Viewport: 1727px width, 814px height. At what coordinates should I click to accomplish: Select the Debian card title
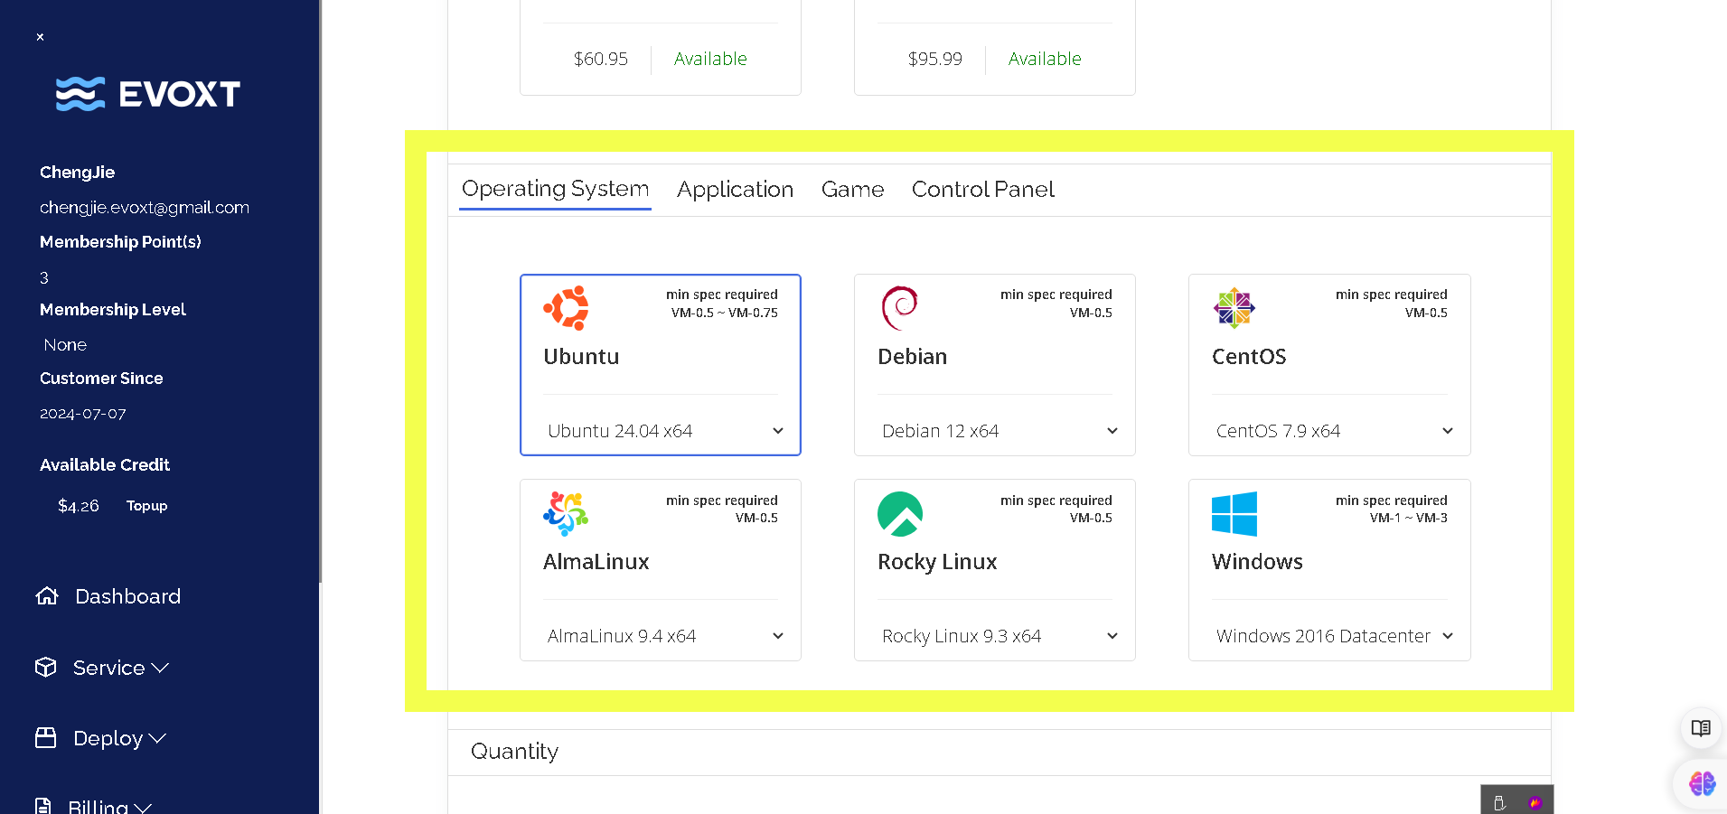(912, 357)
